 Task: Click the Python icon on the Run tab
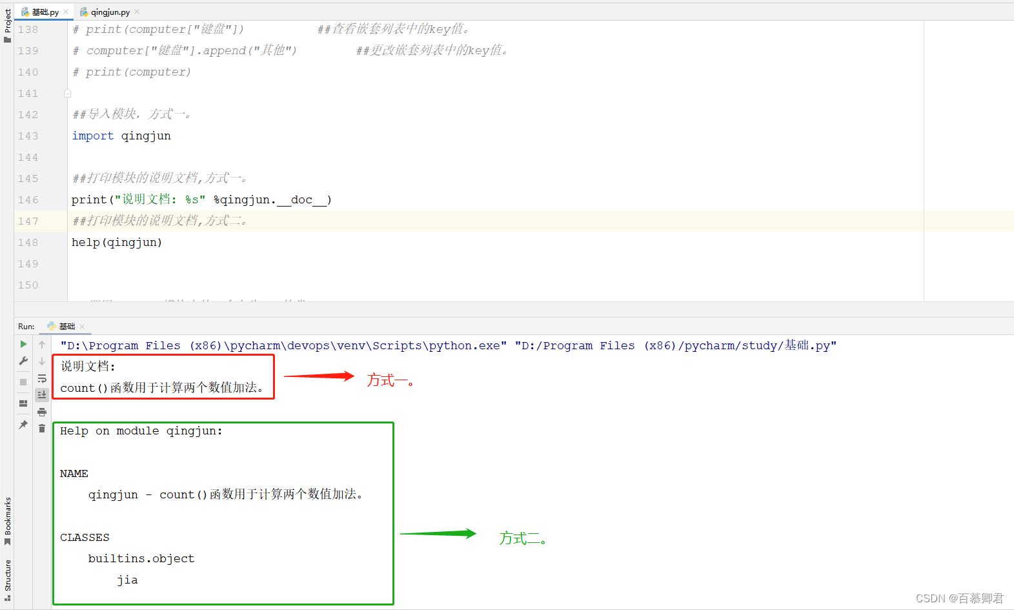point(52,326)
